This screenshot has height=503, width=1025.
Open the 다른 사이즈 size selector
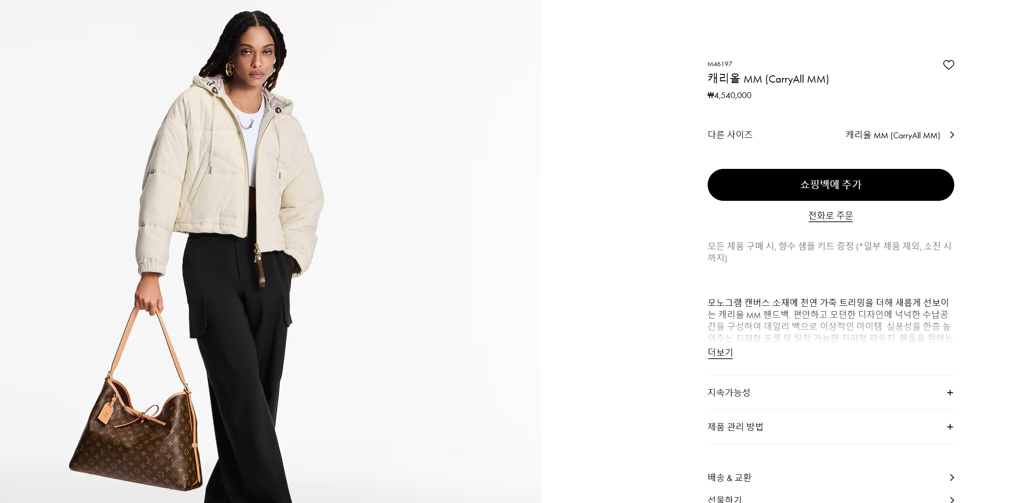pos(831,135)
